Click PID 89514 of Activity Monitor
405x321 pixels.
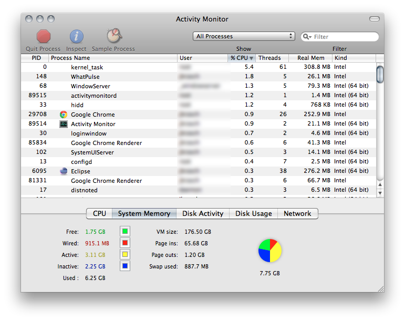coord(37,123)
